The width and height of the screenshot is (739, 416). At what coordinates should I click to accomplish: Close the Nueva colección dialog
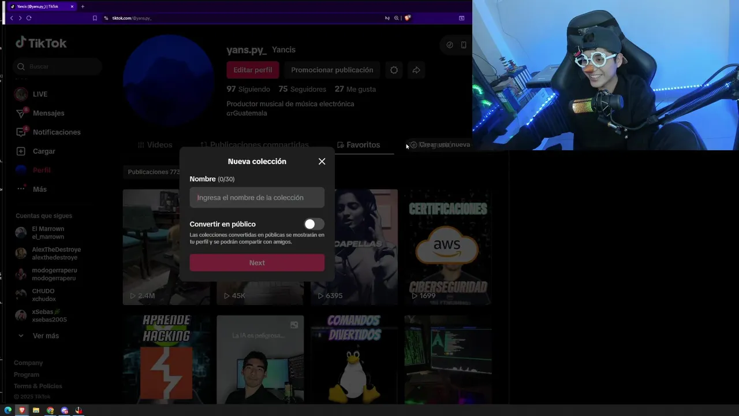[322, 161]
